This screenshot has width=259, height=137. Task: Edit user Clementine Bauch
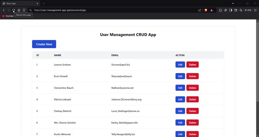pyautogui.click(x=180, y=88)
